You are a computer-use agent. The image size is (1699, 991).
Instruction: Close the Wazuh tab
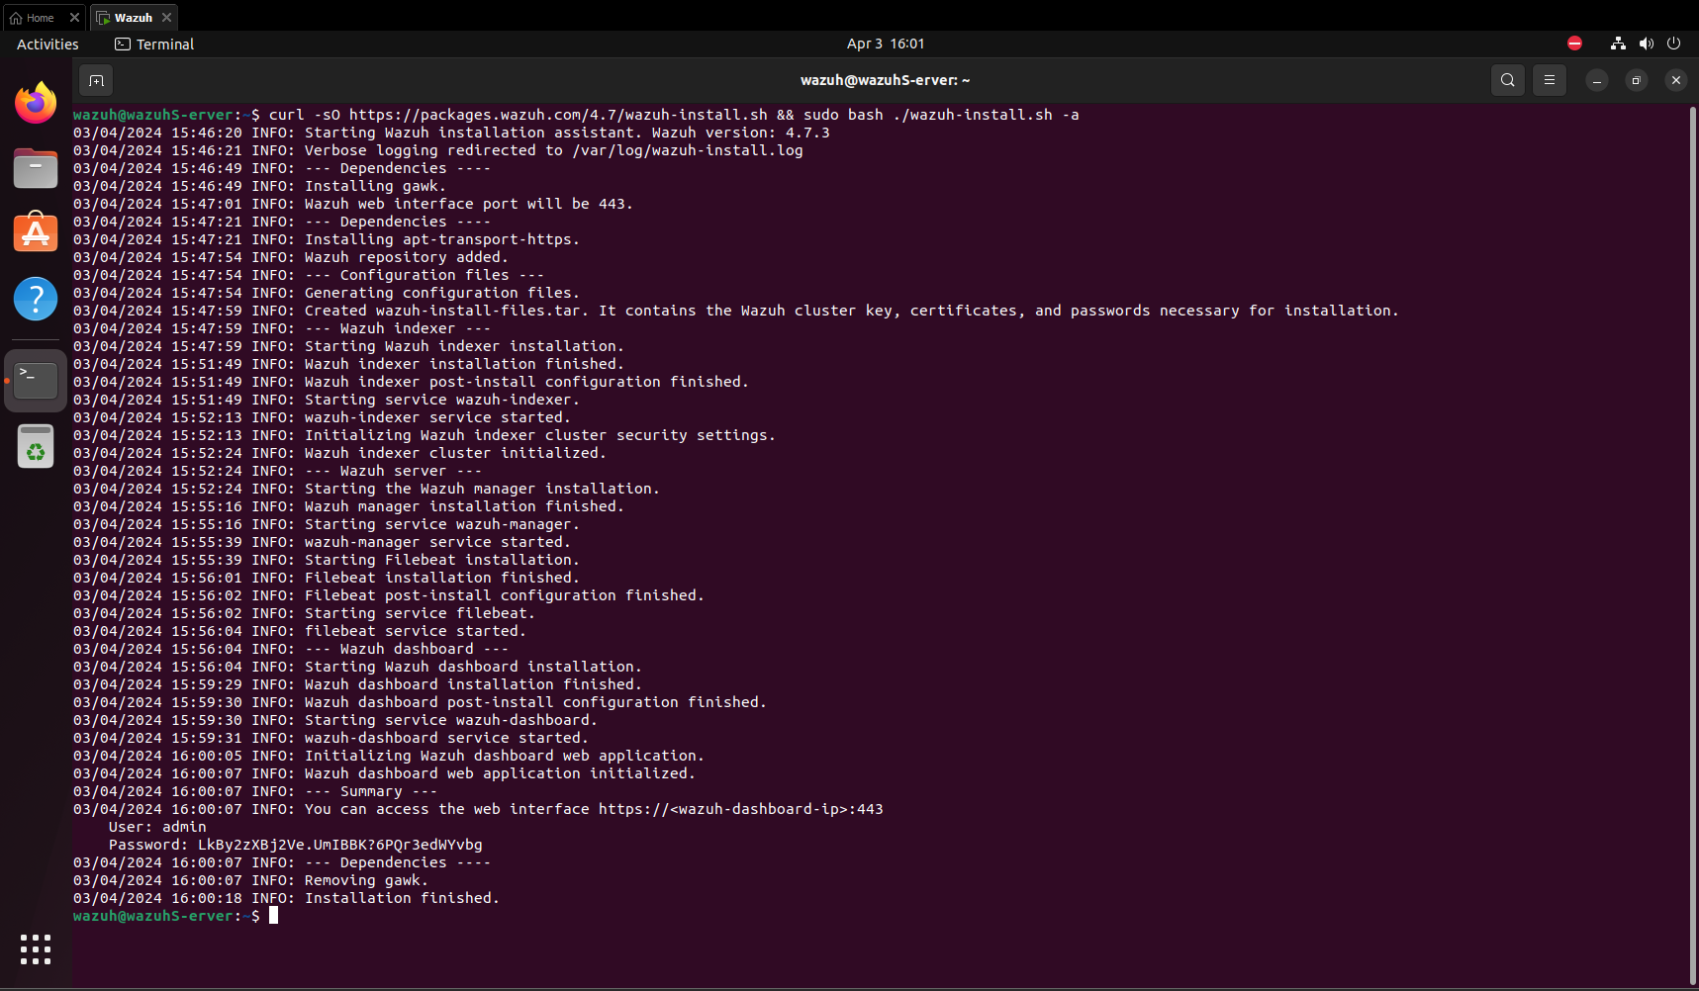(167, 18)
